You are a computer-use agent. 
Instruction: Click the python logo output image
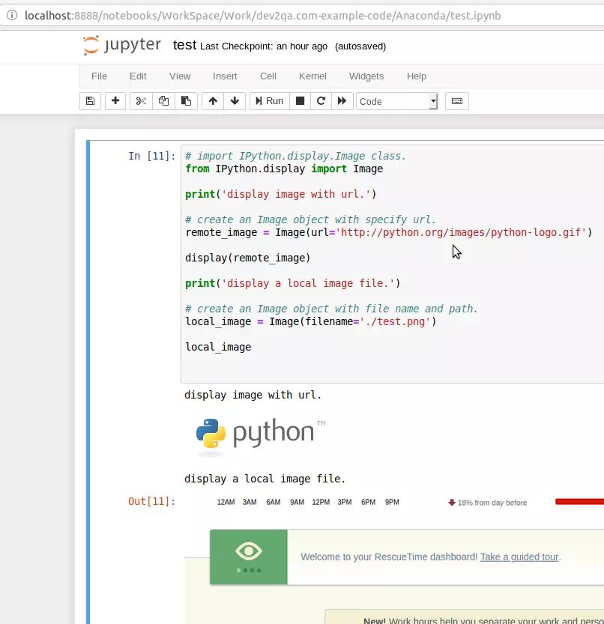point(261,436)
